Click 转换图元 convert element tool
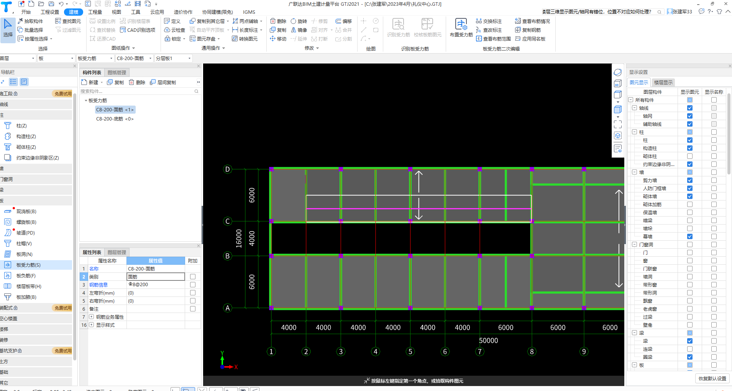This screenshot has width=732, height=391. [245, 39]
